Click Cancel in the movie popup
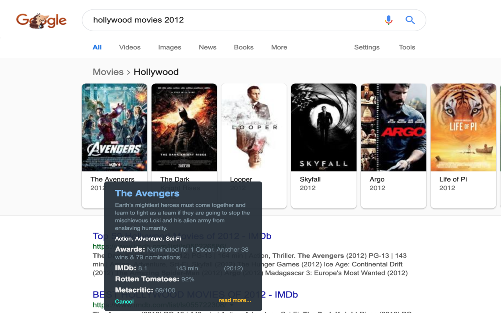The image size is (501, 313). (124, 301)
